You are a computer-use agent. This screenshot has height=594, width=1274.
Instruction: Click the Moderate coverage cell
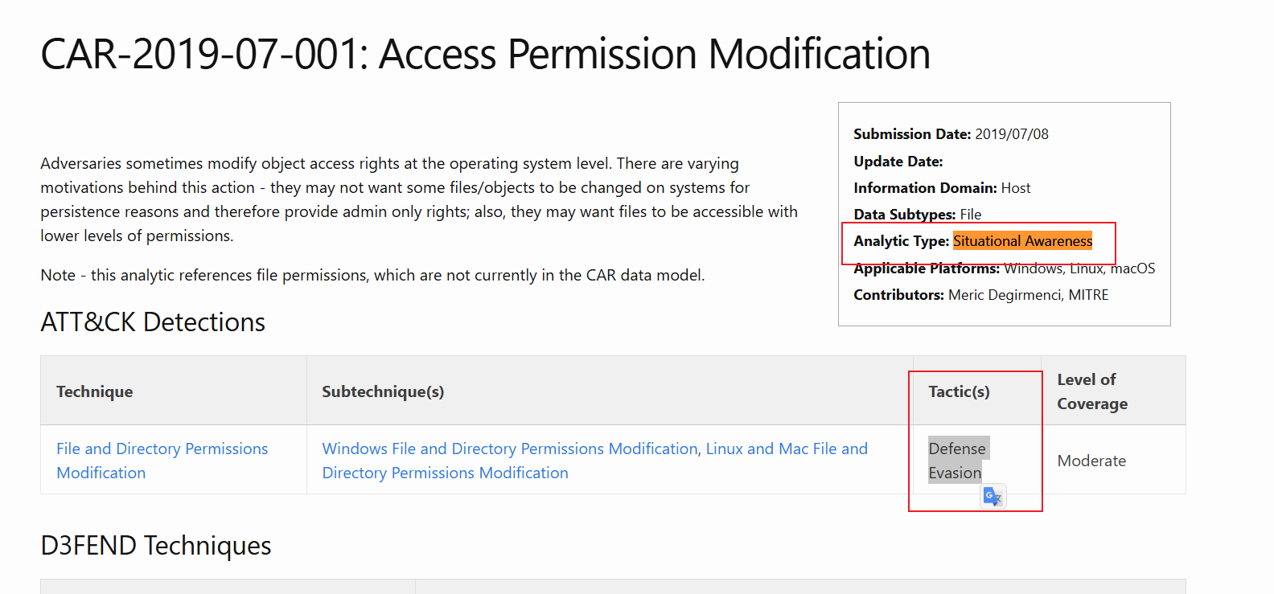point(1091,461)
